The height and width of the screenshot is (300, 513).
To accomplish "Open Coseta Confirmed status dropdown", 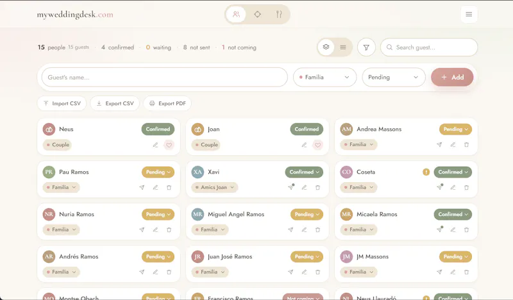I will (x=453, y=172).
